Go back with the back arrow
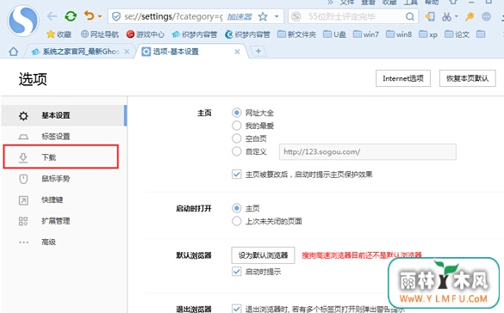This screenshot has width=504, height=313. tap(52, 16)
